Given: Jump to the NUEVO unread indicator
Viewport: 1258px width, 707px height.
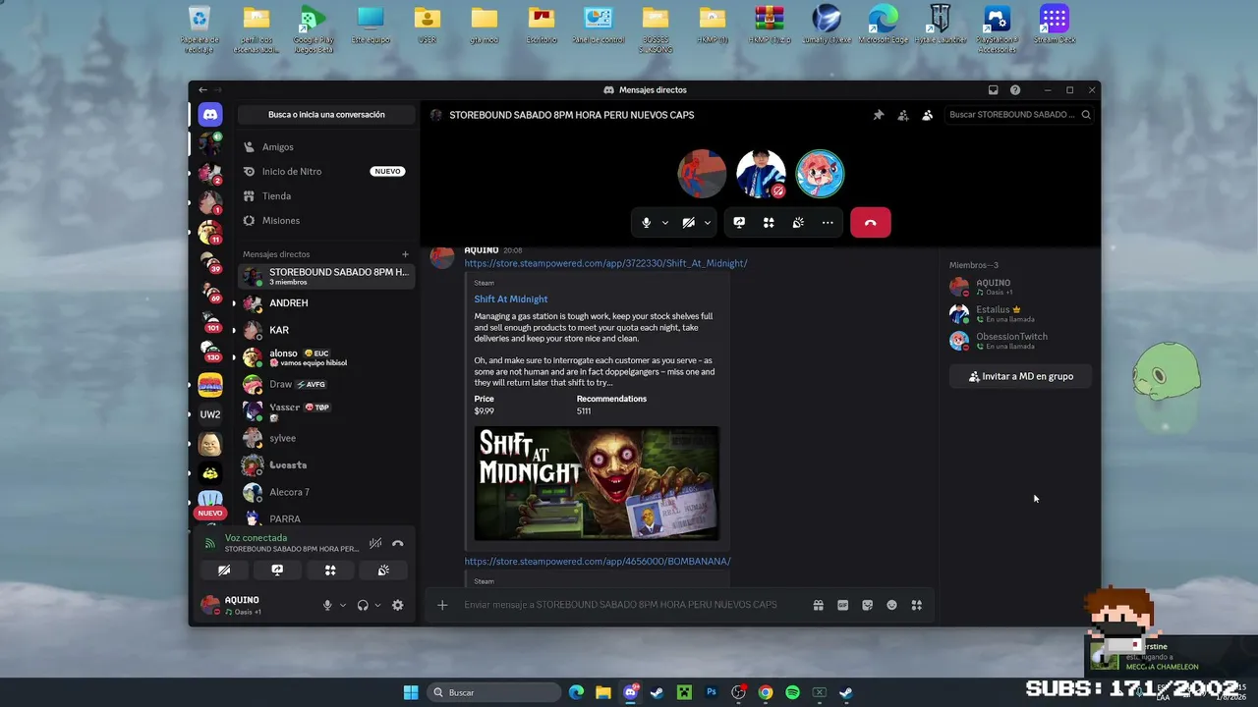Looking at the screenshot, I should (x=210, y=514).
